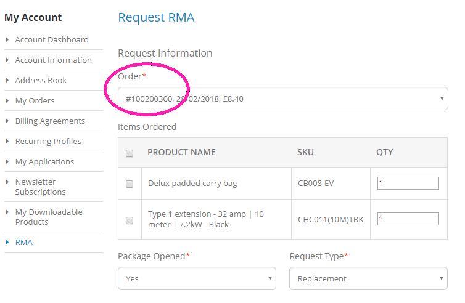
Task: Open My Applications page
Action: click(x=44, y=161)
